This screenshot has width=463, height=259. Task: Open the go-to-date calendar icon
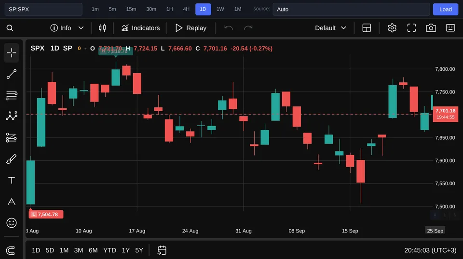click(x=162, y=250)
